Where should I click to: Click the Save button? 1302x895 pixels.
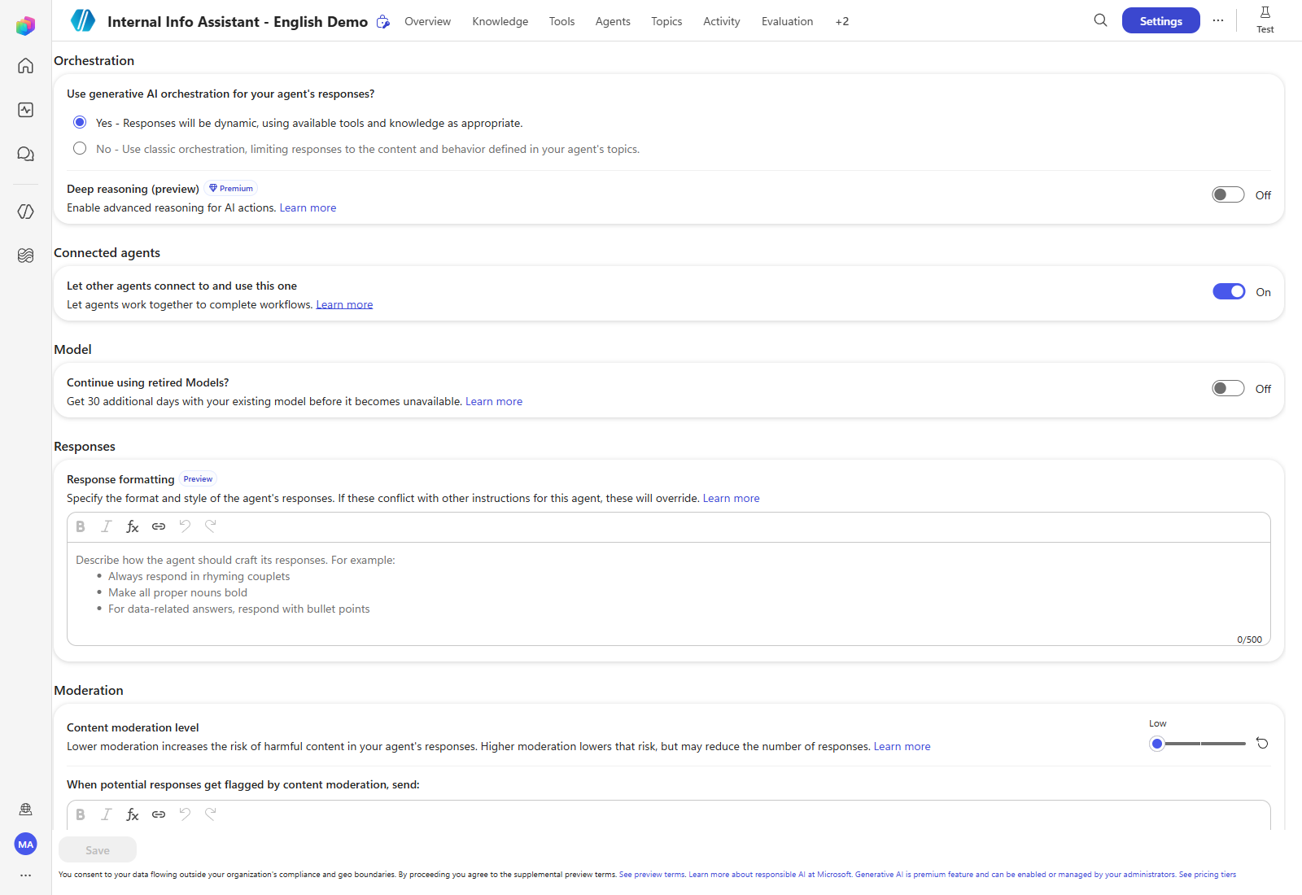coord(98,849)
